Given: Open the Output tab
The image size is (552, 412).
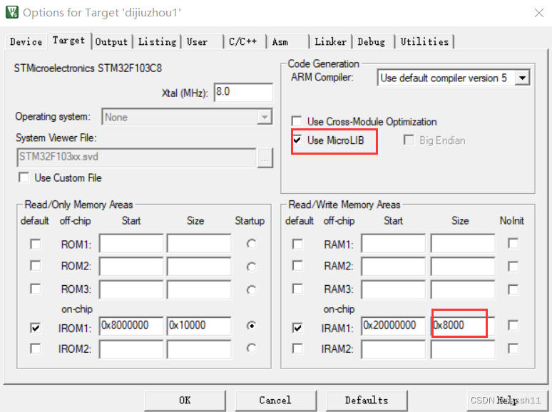Looking at the screenshot, I should click(111, 42).
